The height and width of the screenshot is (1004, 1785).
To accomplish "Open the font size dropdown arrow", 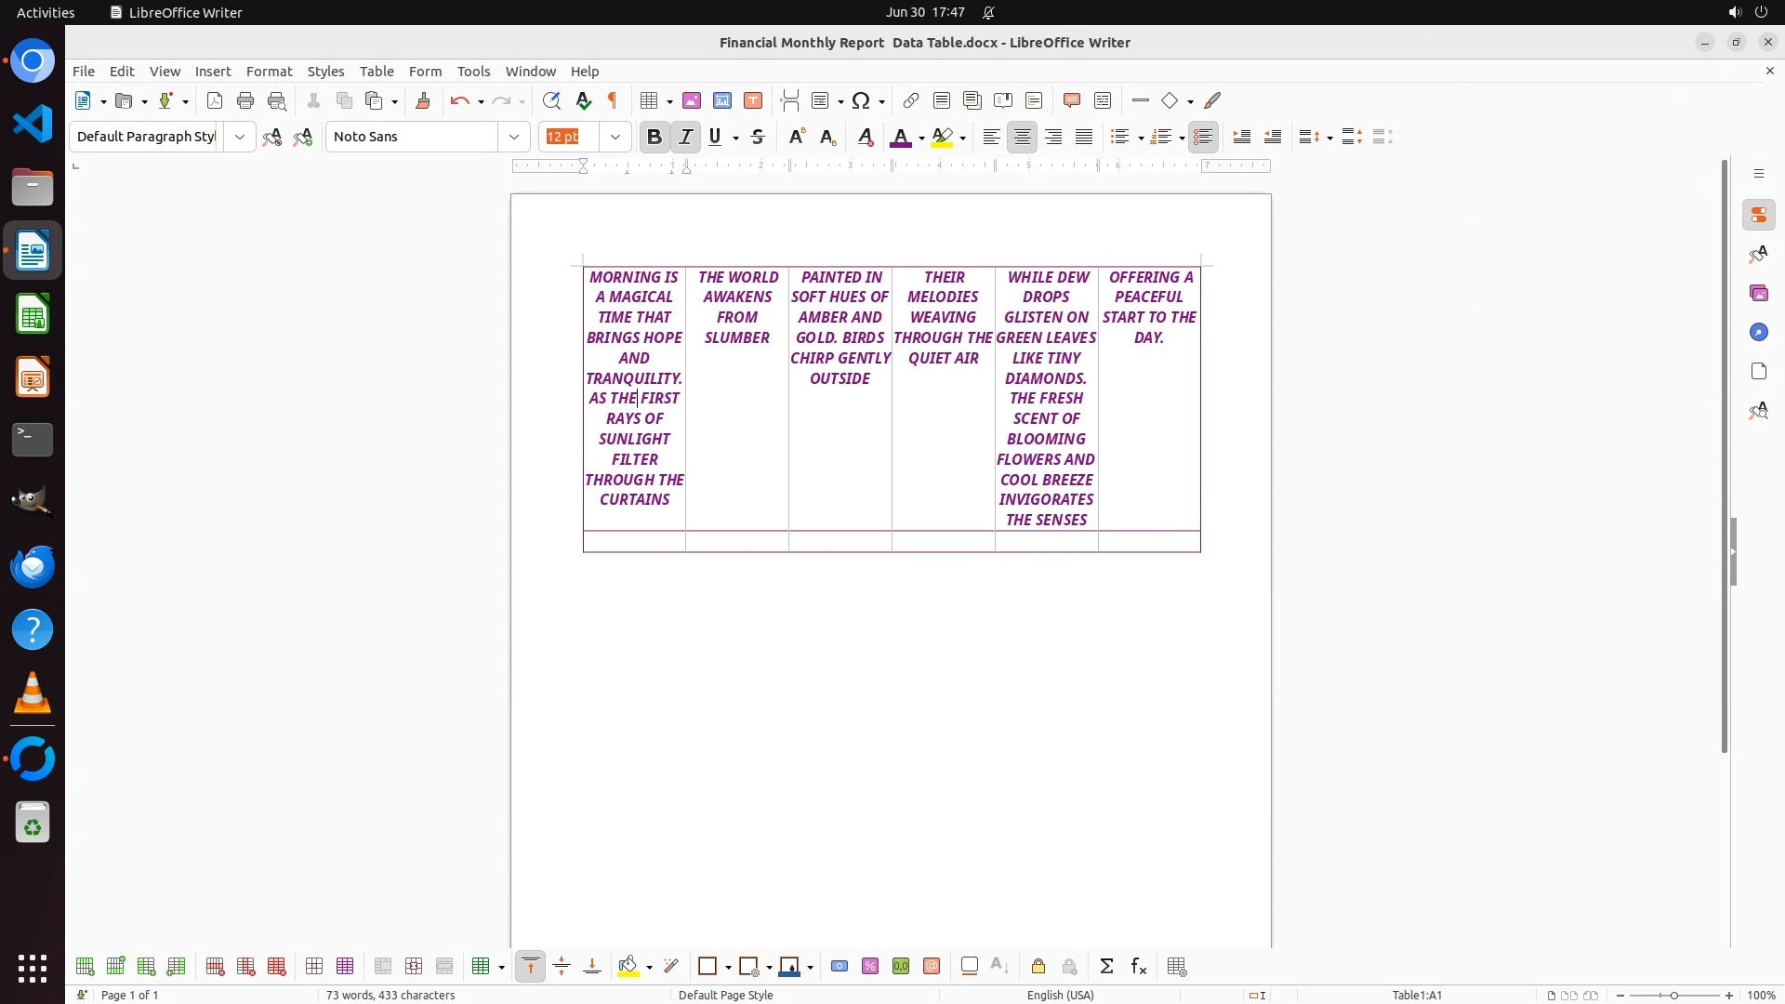I will pos(615,137).
